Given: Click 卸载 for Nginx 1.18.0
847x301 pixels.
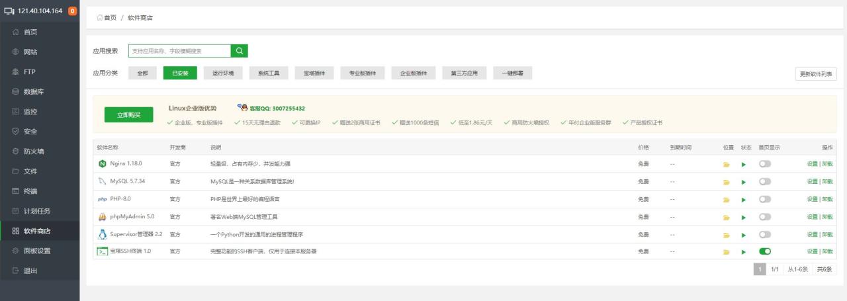Looking at the screenshot, I should tap(827, 163).
